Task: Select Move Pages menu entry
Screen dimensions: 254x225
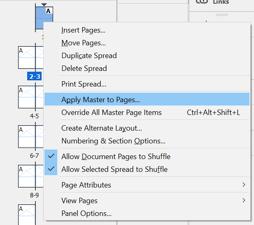Action: point(84,43)
